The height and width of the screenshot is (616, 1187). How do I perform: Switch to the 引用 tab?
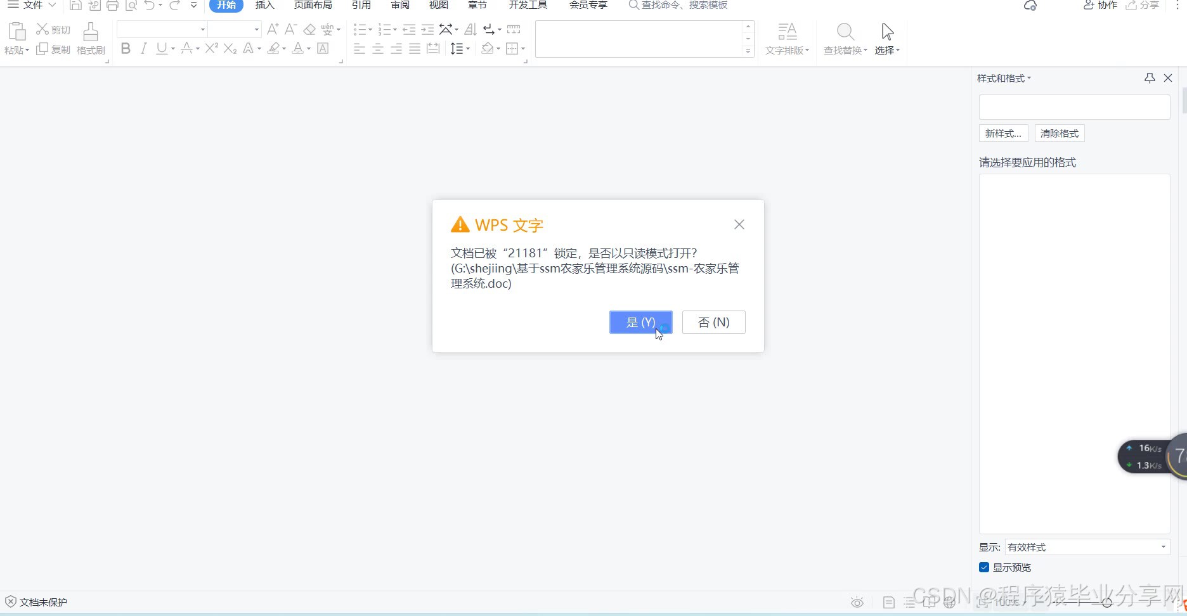coord(361,5)
